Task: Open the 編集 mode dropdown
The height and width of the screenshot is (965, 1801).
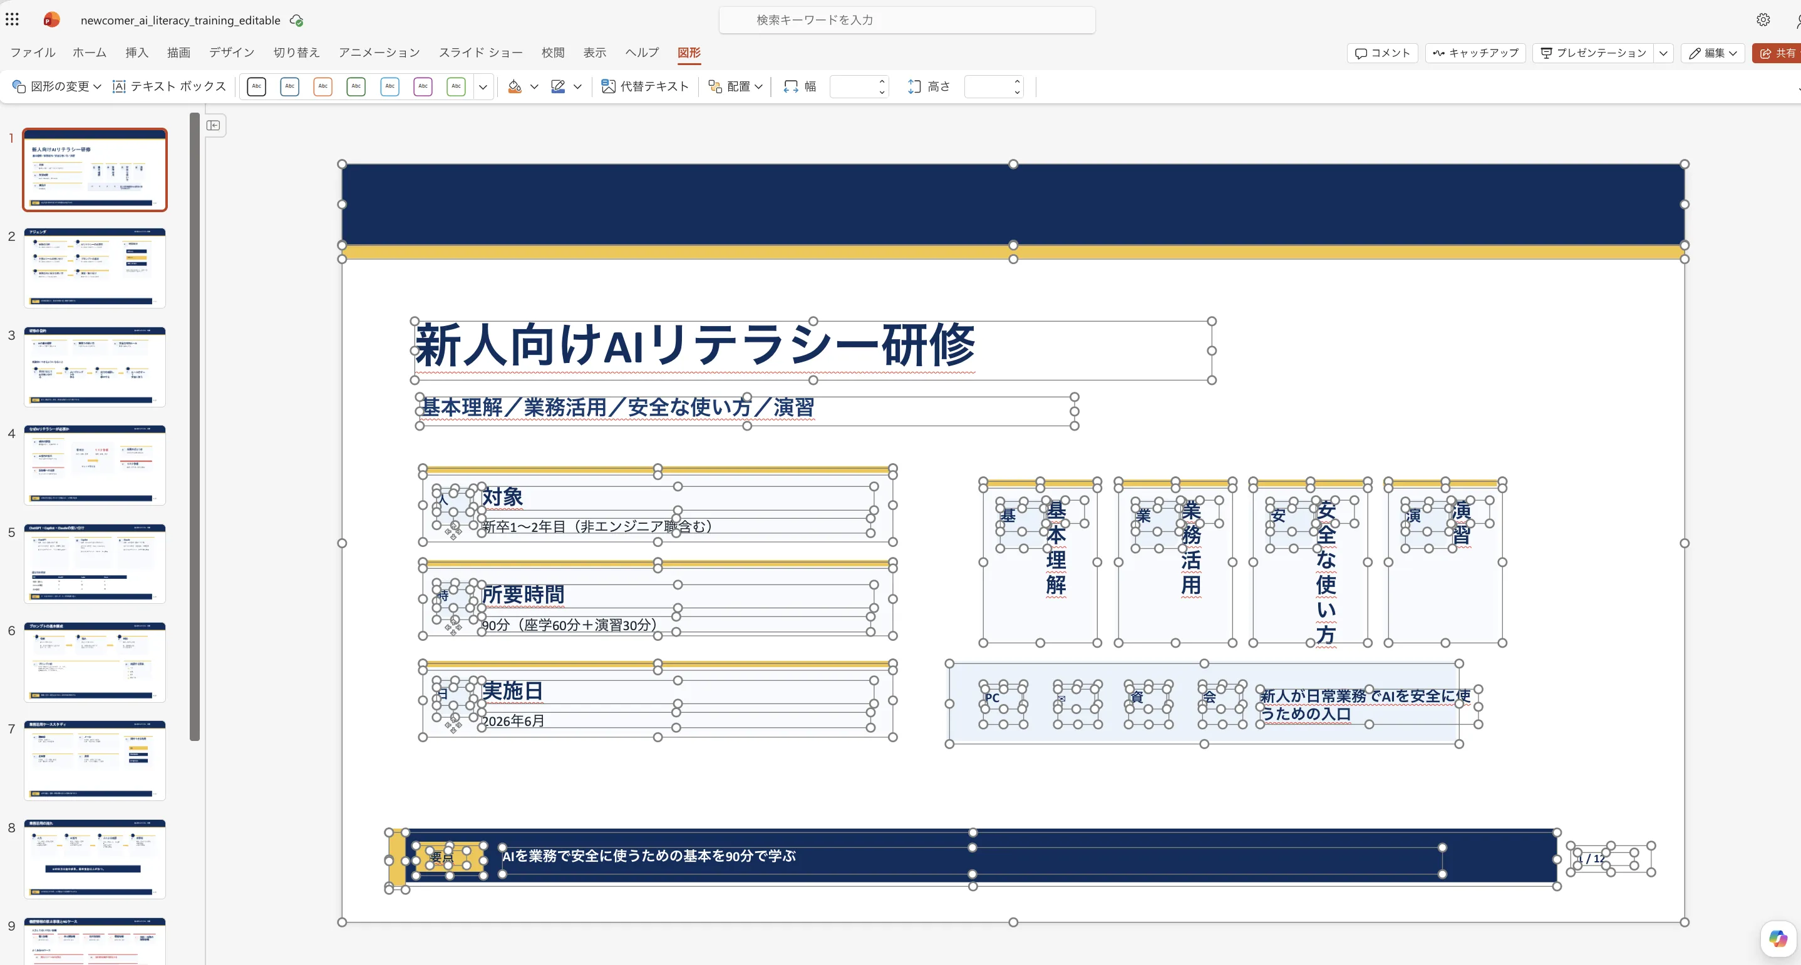Action: 1713,53
